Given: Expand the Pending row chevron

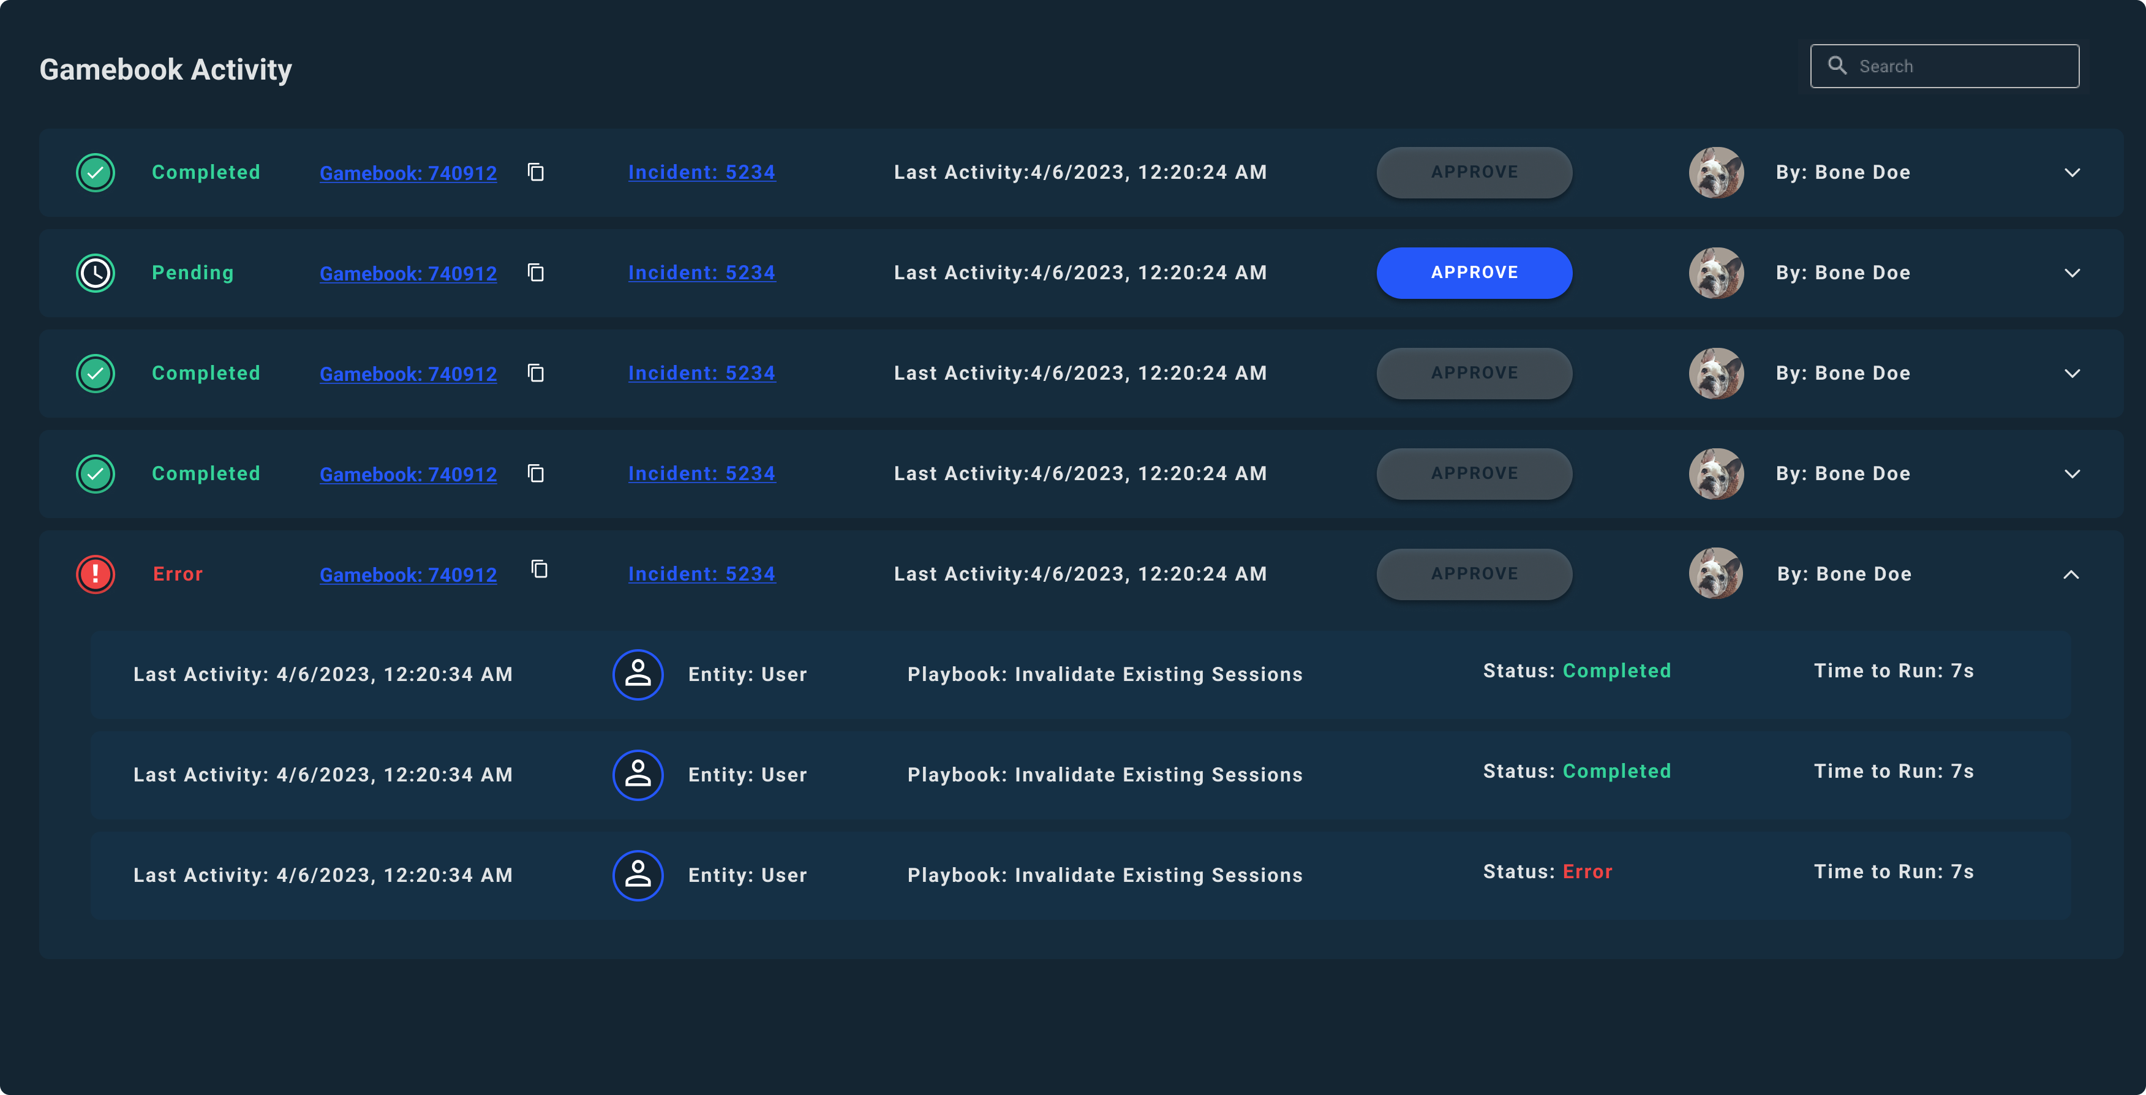Looking at the screenshot, I should (x=2072, y=273).
